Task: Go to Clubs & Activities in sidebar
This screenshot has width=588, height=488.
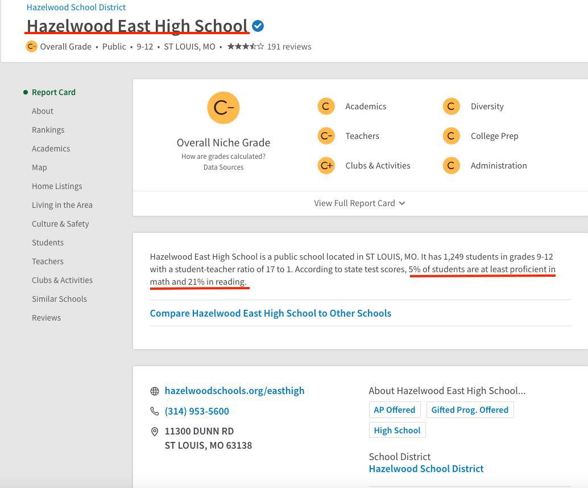Action: [x=62, y=280]
